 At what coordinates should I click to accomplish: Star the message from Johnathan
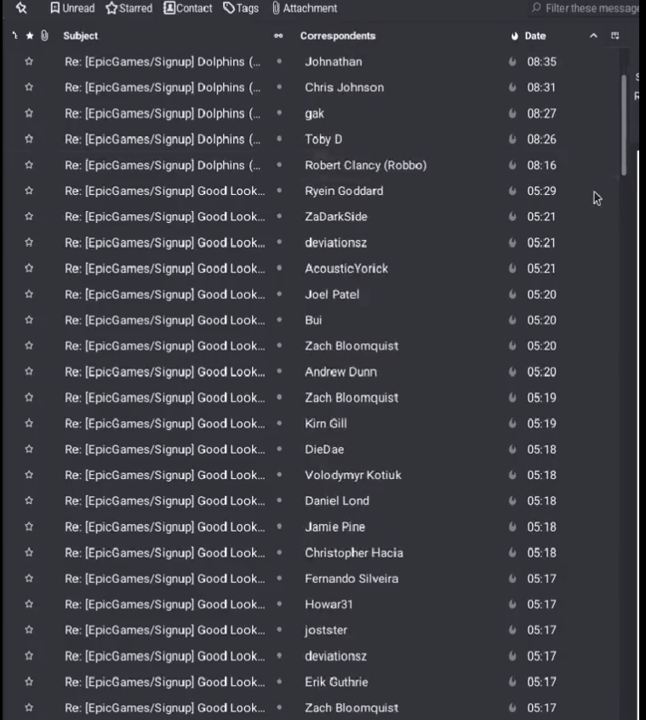click(29, 62)
